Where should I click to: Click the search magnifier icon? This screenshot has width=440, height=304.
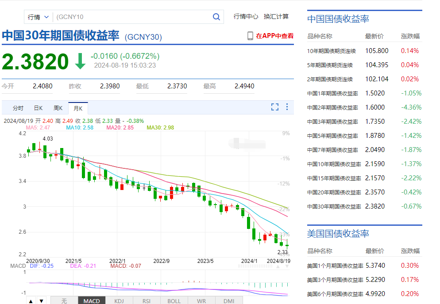click(x=216, y=17)
